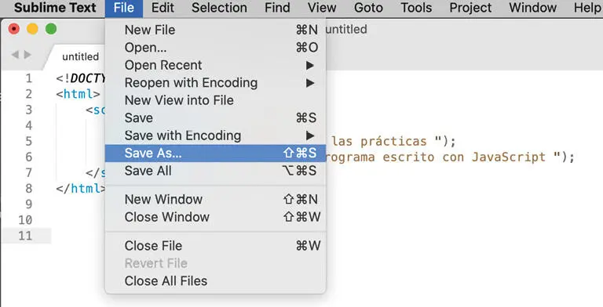Open the Goto menu
This screenshot has height=307, width=603.
[368, 8]
